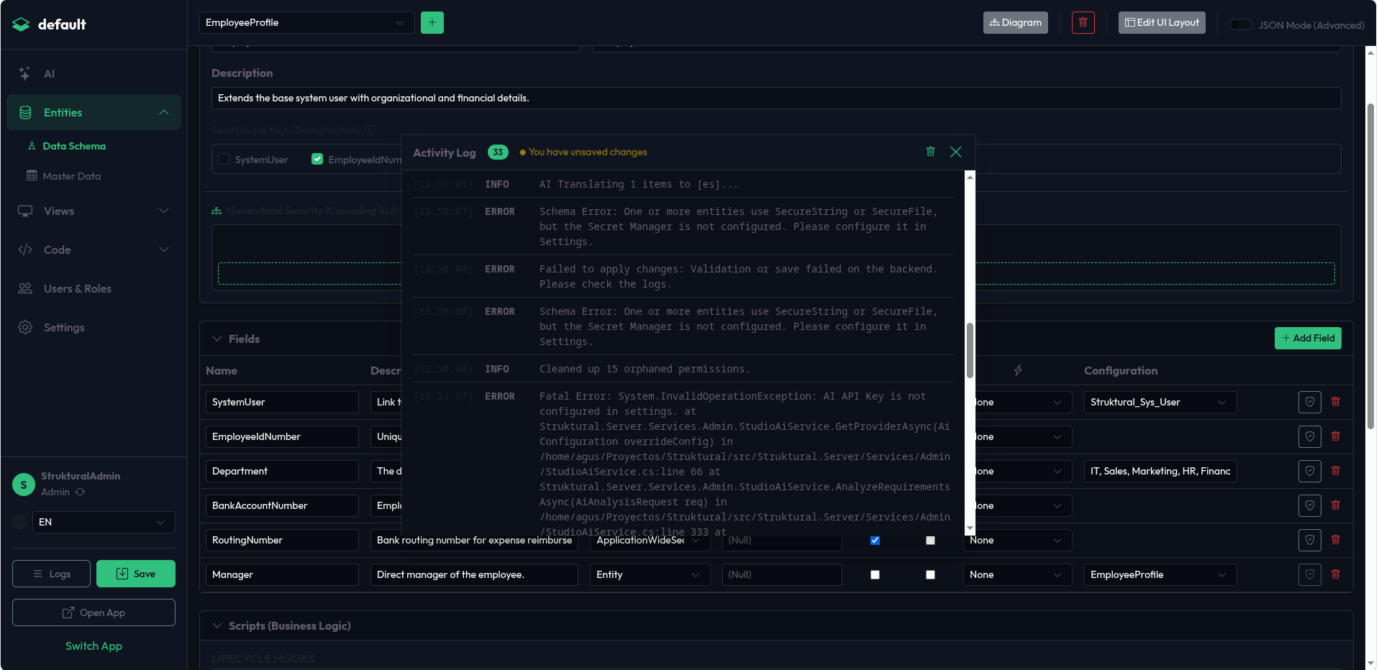Click the Logs button
The height and width of the screenshot is (670, 1379).
[51, 574]
